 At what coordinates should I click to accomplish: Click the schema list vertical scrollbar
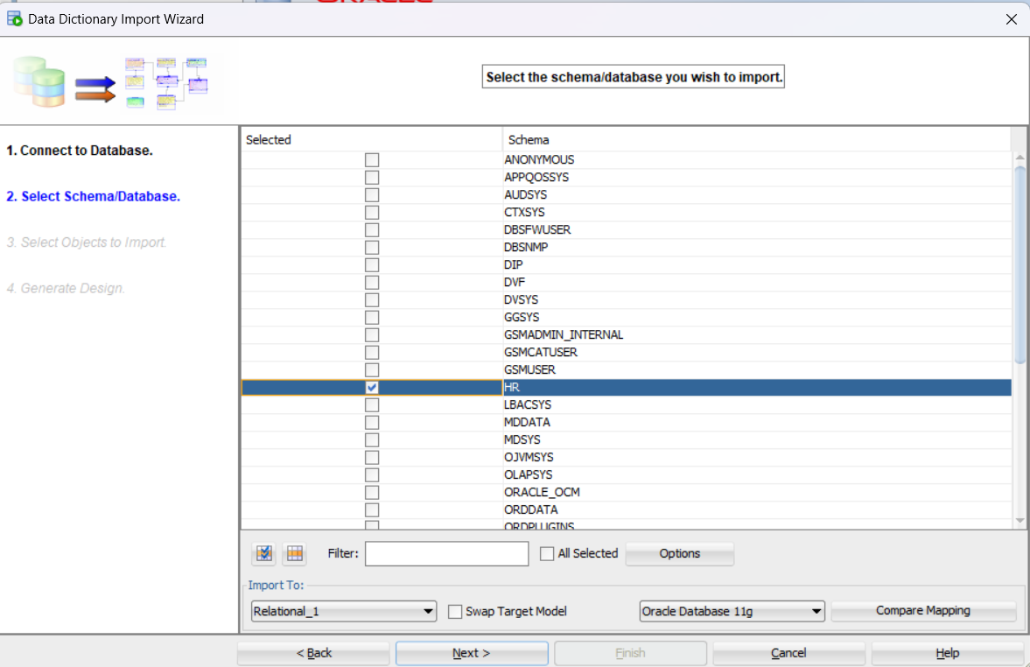click(1019, 263)
